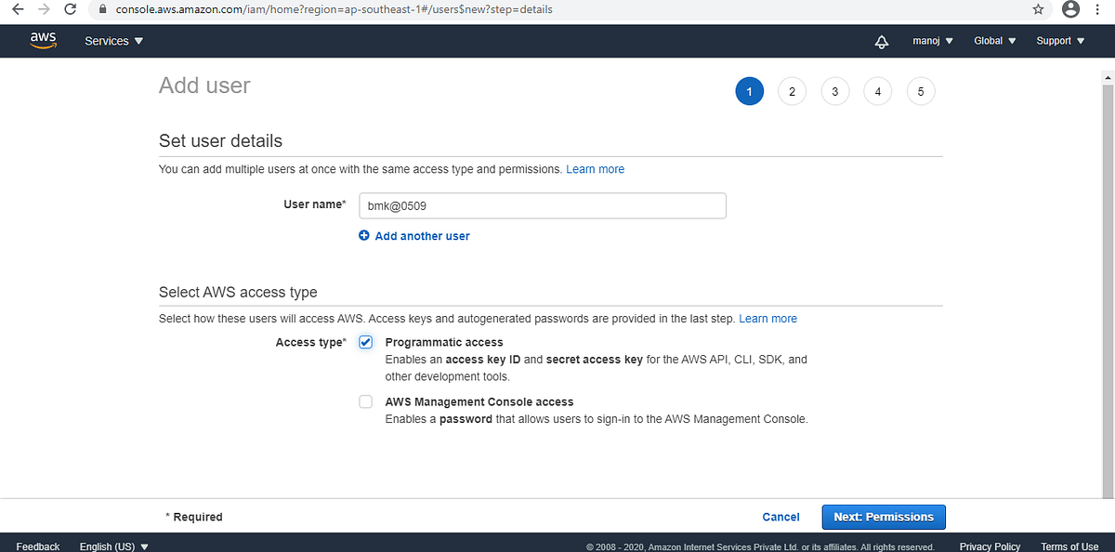Select step 3 in the progress indicator
Viewport: 1115px width, 552px height.
tap(834, 91)
